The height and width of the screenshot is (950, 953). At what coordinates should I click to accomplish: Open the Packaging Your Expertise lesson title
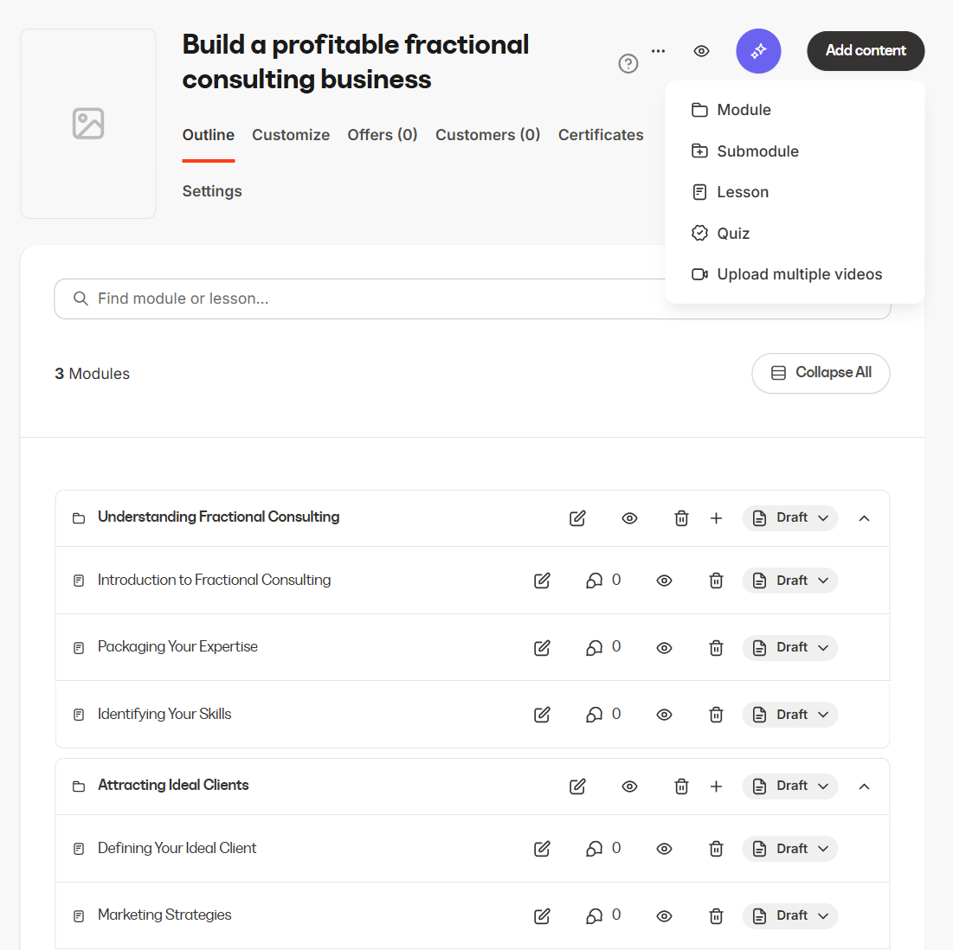(177, 647)
